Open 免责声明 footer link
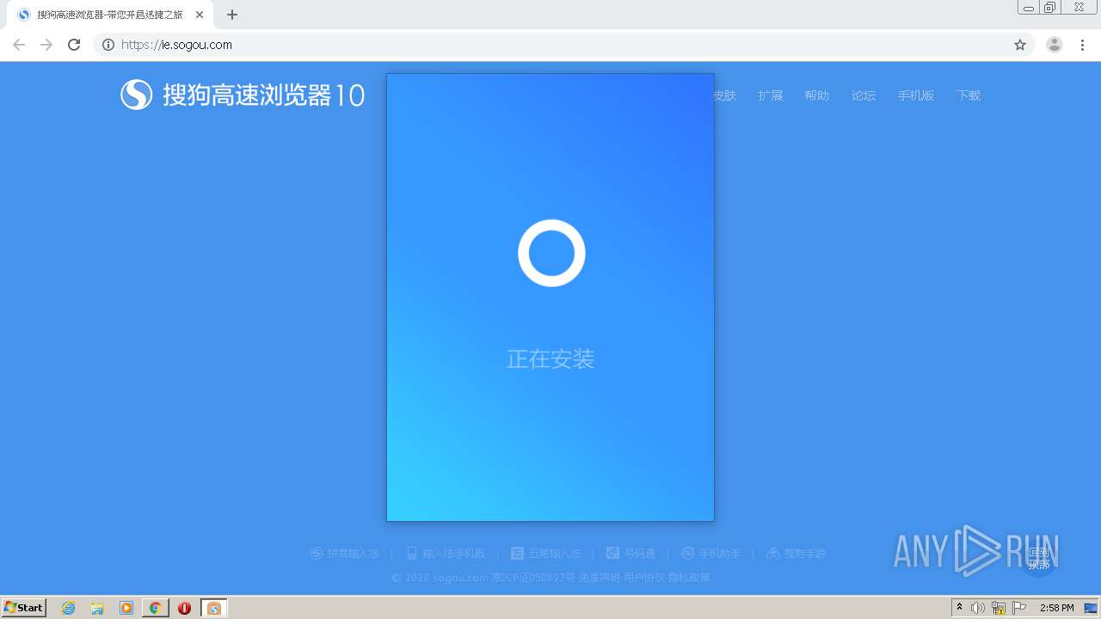The width and height of the screenshot is (1101, 619). point(600,578)
